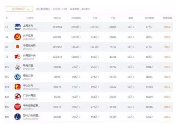Sort by the 新榜指数 column header
This screenshot has height=125, width=178.
tap(167, 18)
